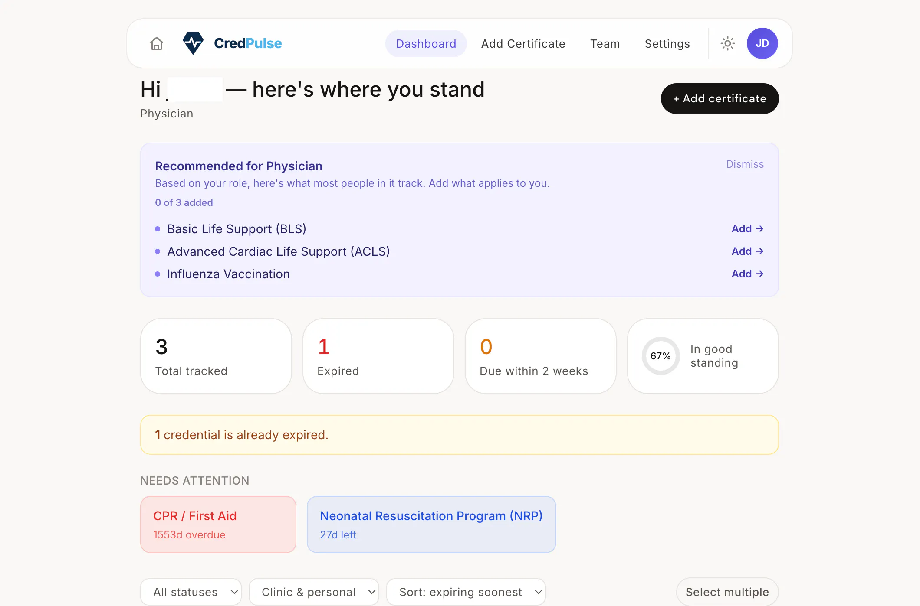Click the + Add certificate button
The image size is (920, 606).
[x=720, y=98]
